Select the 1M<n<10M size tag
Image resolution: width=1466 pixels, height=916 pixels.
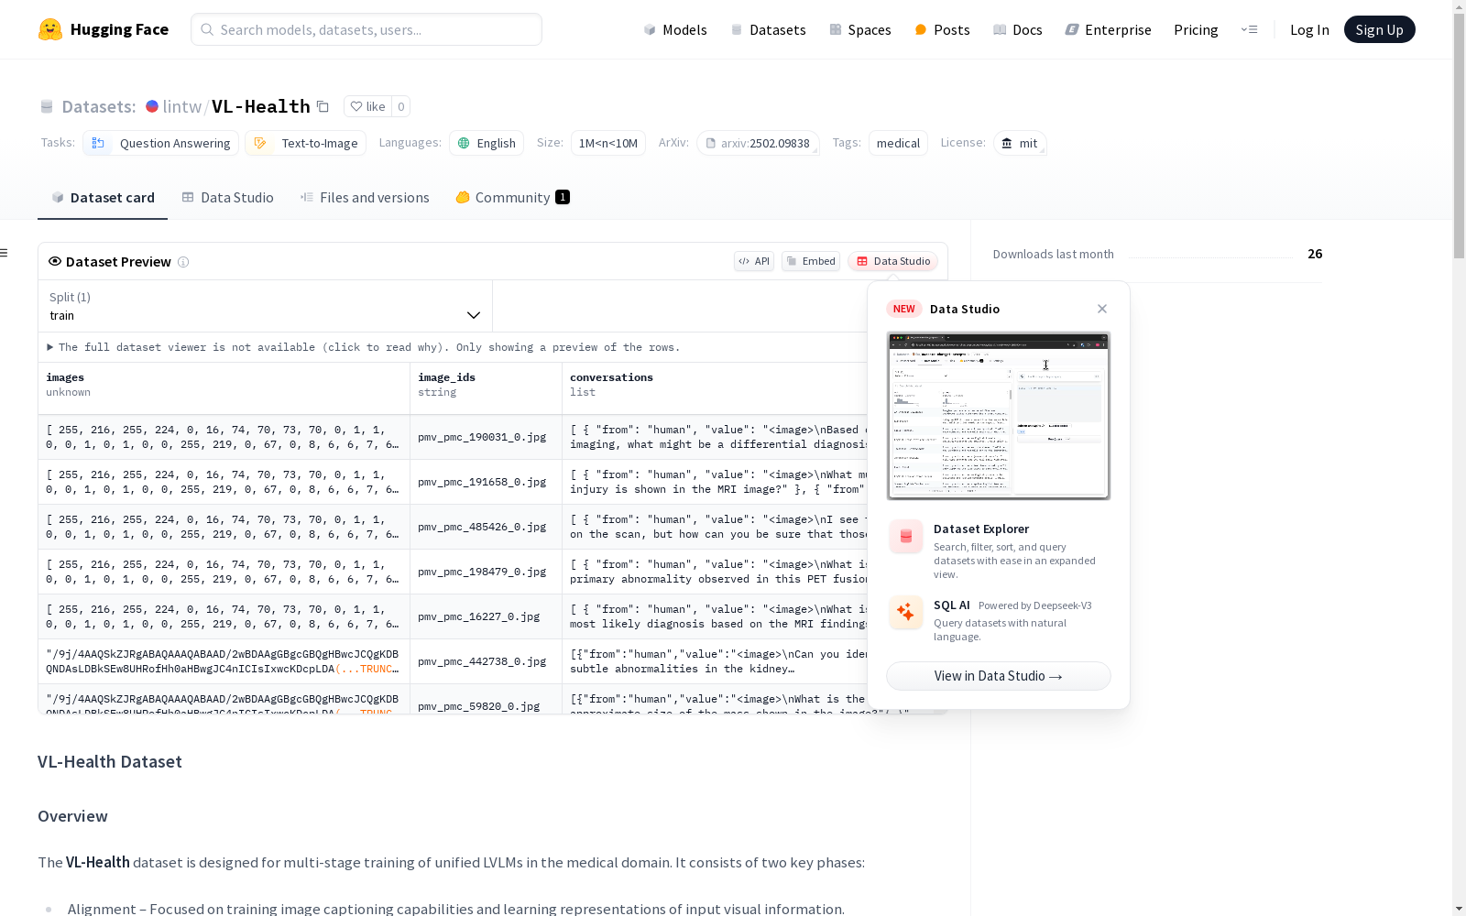[608, 143]
